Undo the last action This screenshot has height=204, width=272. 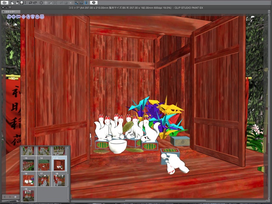pyautogui.click(x=30, y=3)
